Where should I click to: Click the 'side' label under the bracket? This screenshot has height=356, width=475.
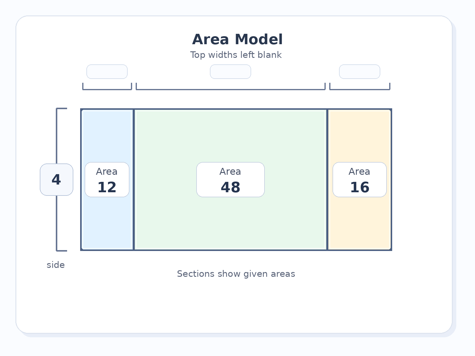tap(56, 265)
